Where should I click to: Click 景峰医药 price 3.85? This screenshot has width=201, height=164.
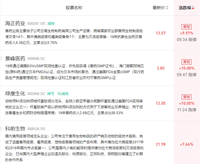point(161,68)
